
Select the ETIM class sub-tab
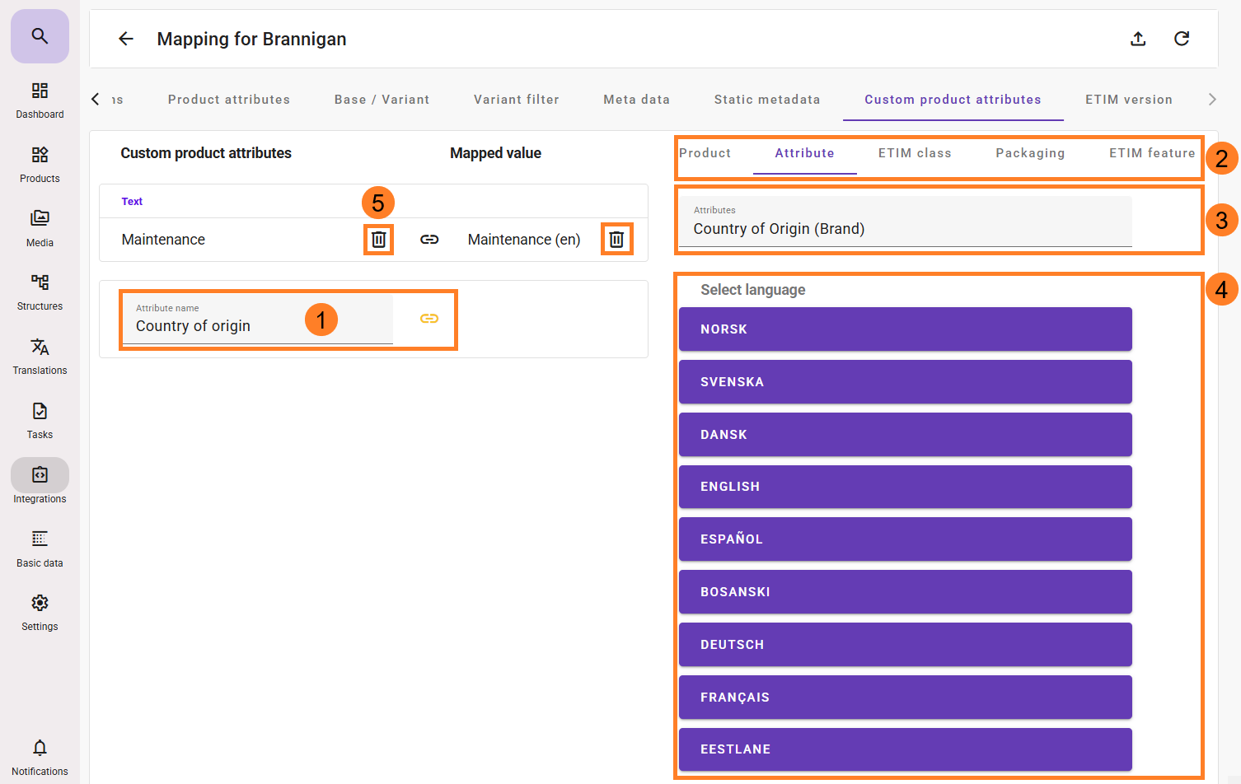pos(915,153)
